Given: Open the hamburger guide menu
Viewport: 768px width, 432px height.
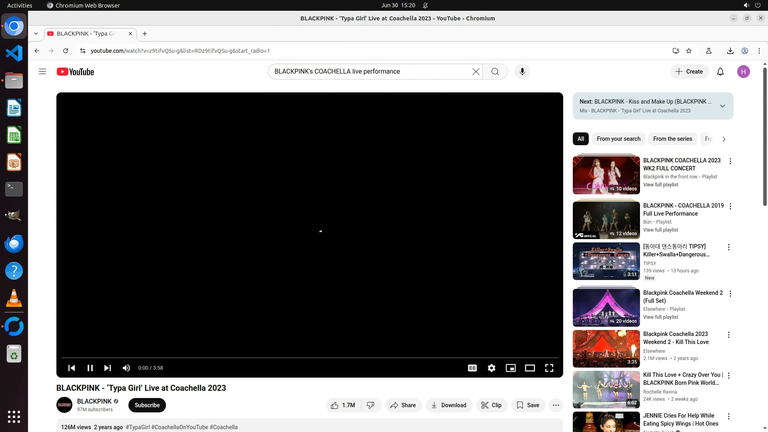Looking at the screenshot, I should [42, 72].
